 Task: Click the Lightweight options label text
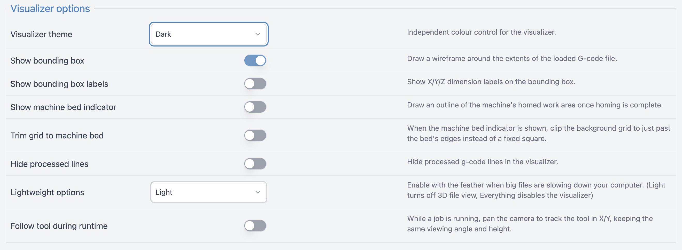[x=47, y=192]
